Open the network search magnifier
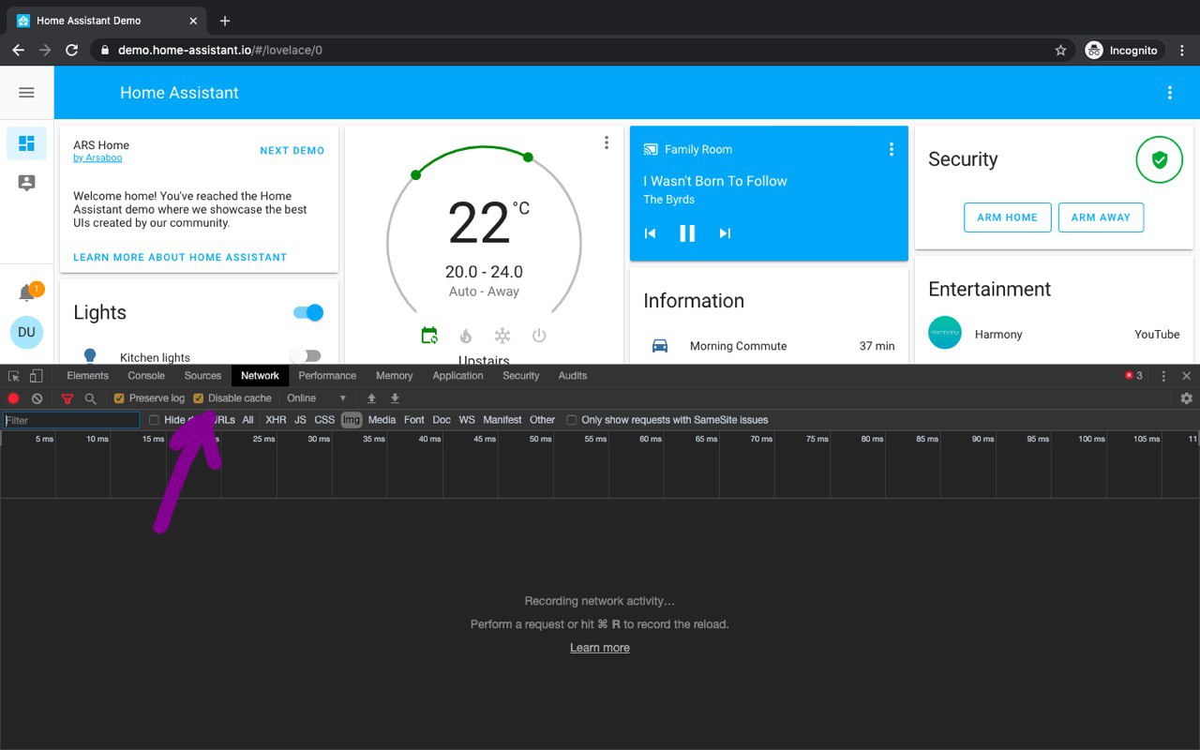The image size is (1200, 750). point(90,398)
